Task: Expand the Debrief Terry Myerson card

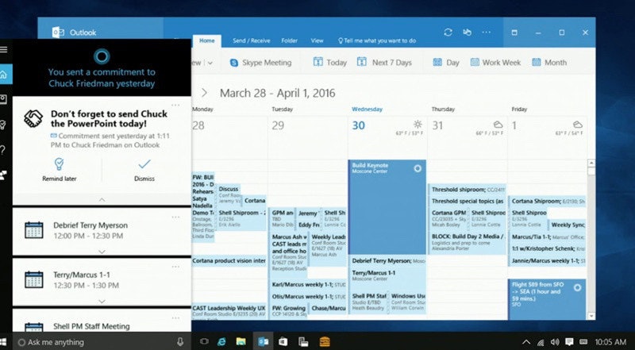Action: (102, 252)
